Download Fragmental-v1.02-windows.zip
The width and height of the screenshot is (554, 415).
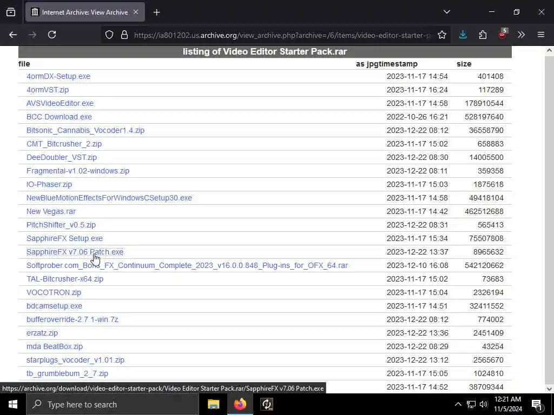pos(78,171)
